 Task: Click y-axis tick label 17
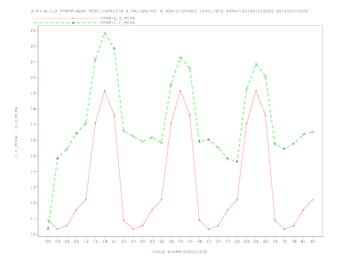(x=33, y=125)
